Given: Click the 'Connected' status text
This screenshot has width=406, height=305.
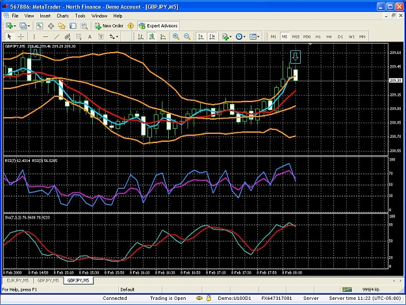Looking at the screenshot, I should (115, 298).
